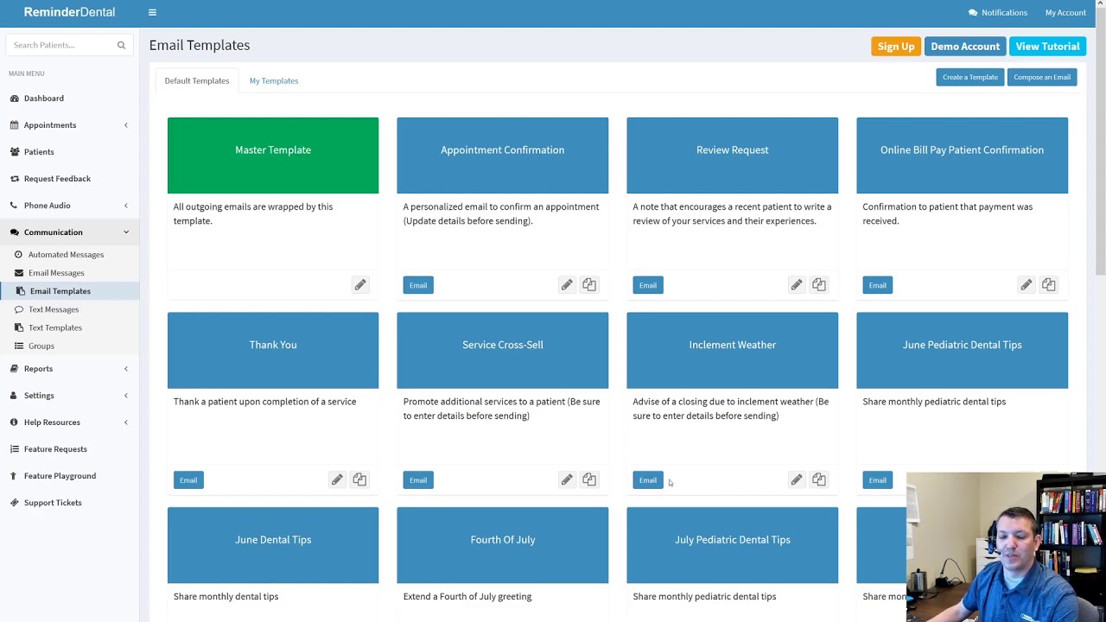Expand the Help Resources menu
Screen dimensions: 1106x622
tap(69, 422)
